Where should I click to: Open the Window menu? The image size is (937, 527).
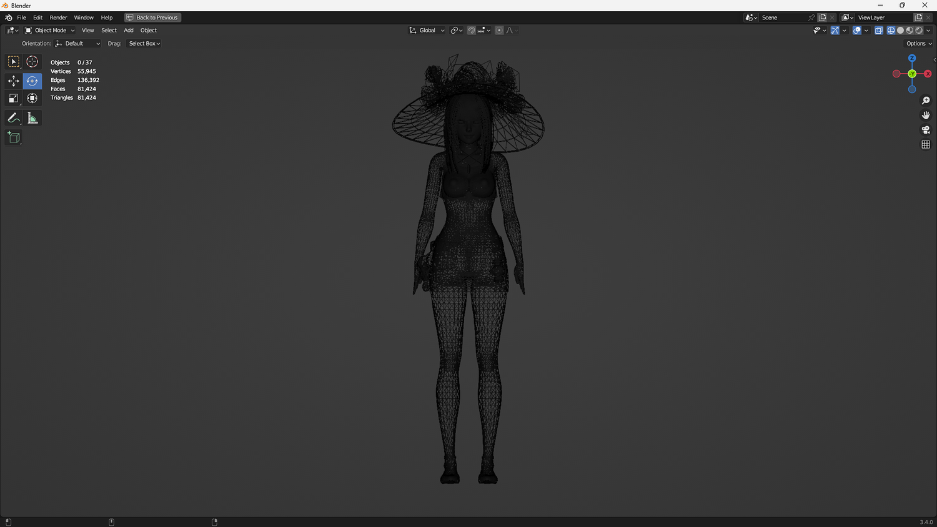pyautogui.click(x=84, y=17)
